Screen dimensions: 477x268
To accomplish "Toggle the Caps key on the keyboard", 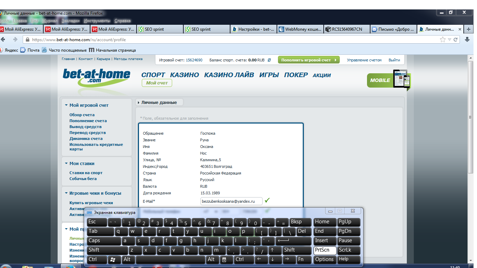I will 104,240.
